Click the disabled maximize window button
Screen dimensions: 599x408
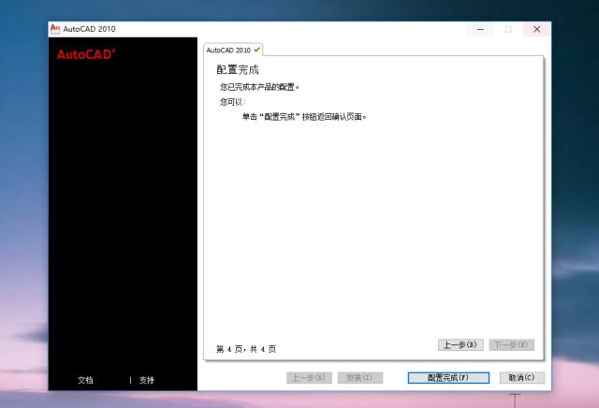[508, 29]
